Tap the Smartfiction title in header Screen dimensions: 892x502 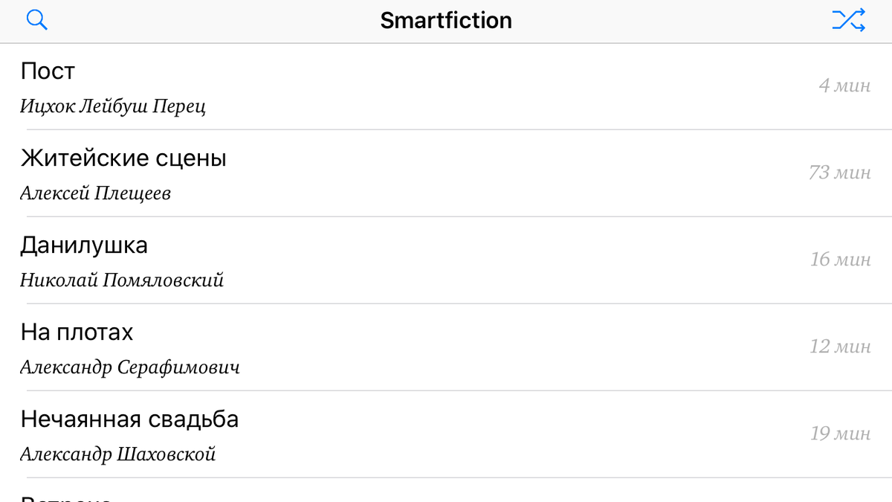click(446, 20)
